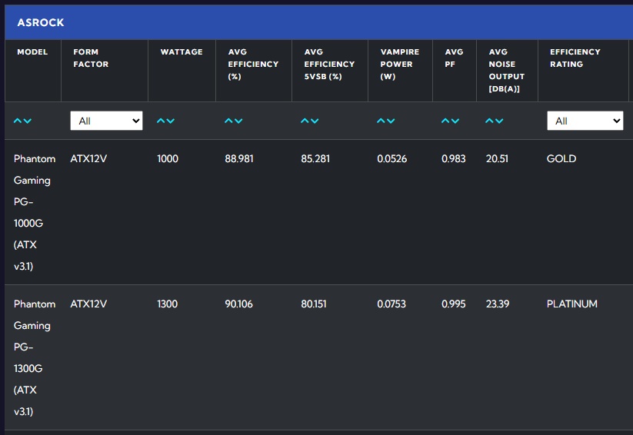Sort Avg Noise Output descending arrow
This screenshot has width=633, height=435.
click(x=499, y=121)
